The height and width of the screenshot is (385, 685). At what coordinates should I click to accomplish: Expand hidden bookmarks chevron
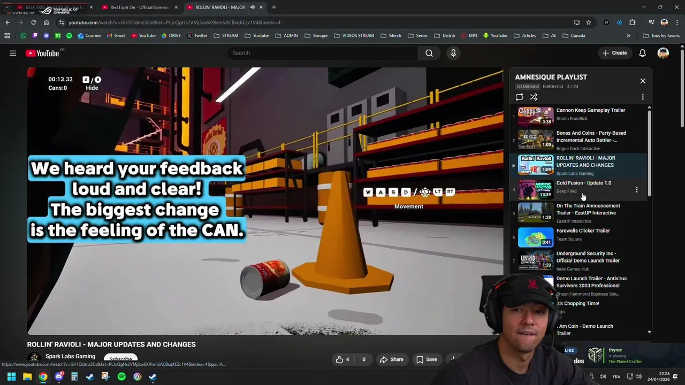pyautogui.click(x=628, y=36)
